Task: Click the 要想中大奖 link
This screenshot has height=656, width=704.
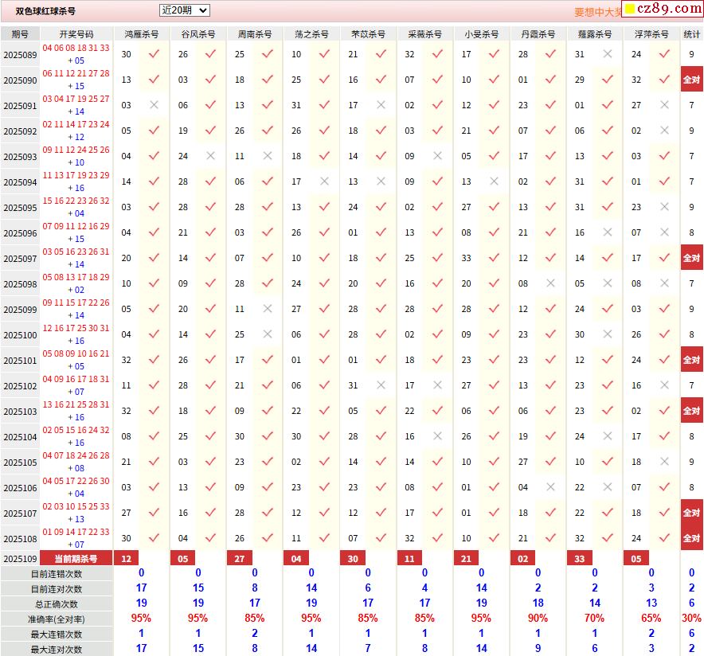Action: click(598, 12)
